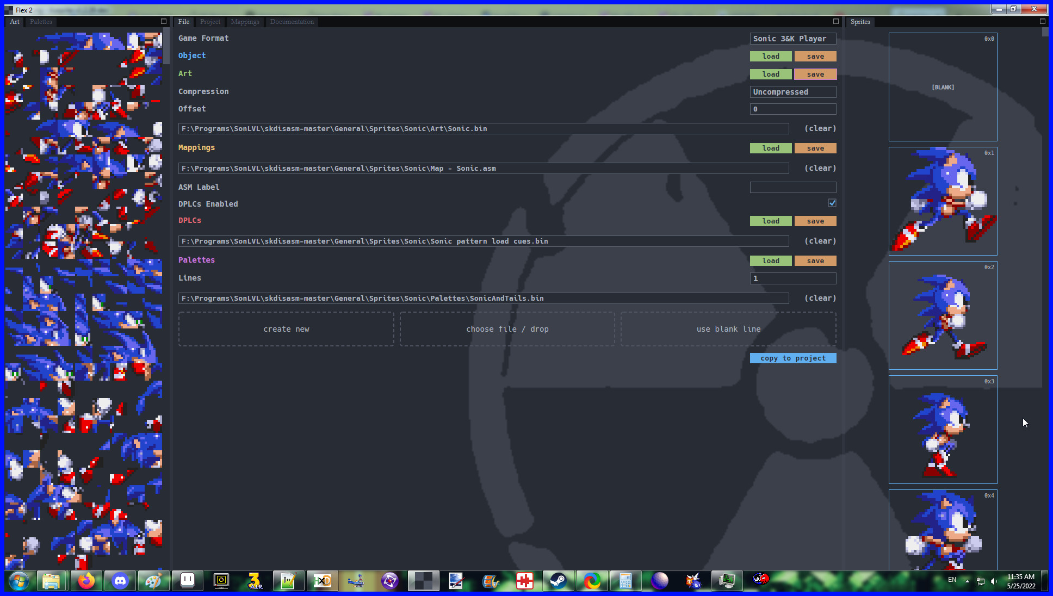Clear the Sonic.bin art path
The width and height of the screenshot is (1053, 596).
coord(820,128)
